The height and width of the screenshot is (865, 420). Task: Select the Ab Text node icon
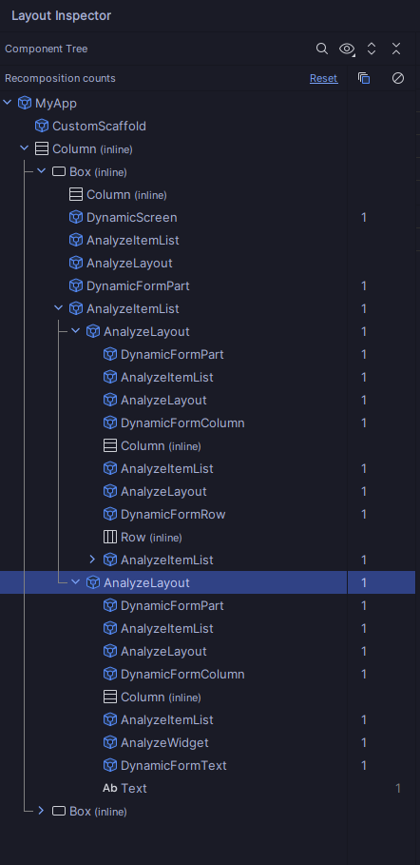[110, 788]
